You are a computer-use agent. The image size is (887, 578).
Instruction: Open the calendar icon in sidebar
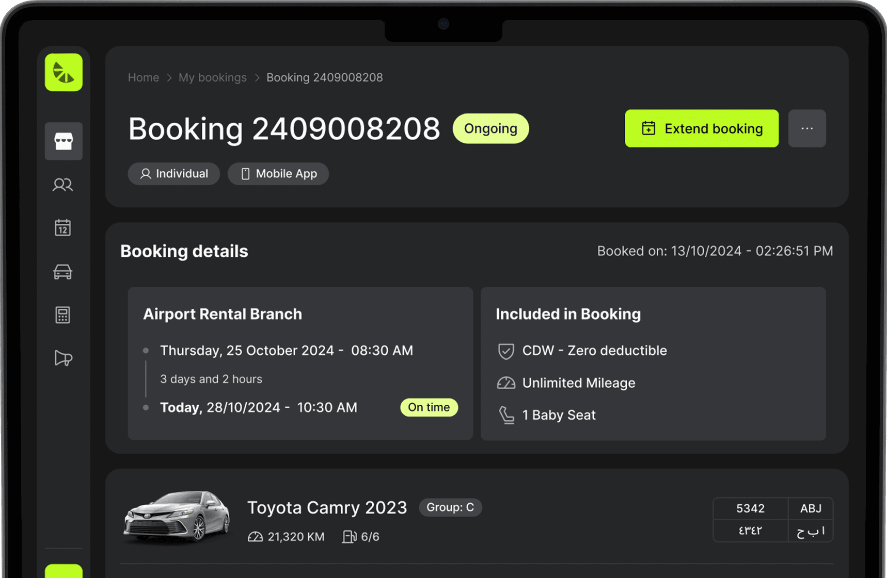(63, 227)
